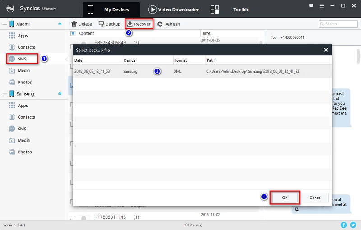The width and height of the screenshot is (361, 230).
Task: Open the Toolkit tab
Action: point(241,9)
